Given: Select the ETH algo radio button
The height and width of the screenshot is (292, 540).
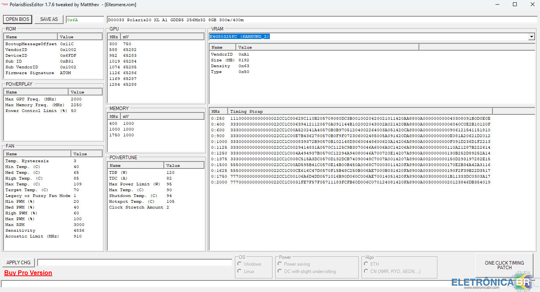Looking at the screenshot, I should pyautogui.click(x=367, y=264).
